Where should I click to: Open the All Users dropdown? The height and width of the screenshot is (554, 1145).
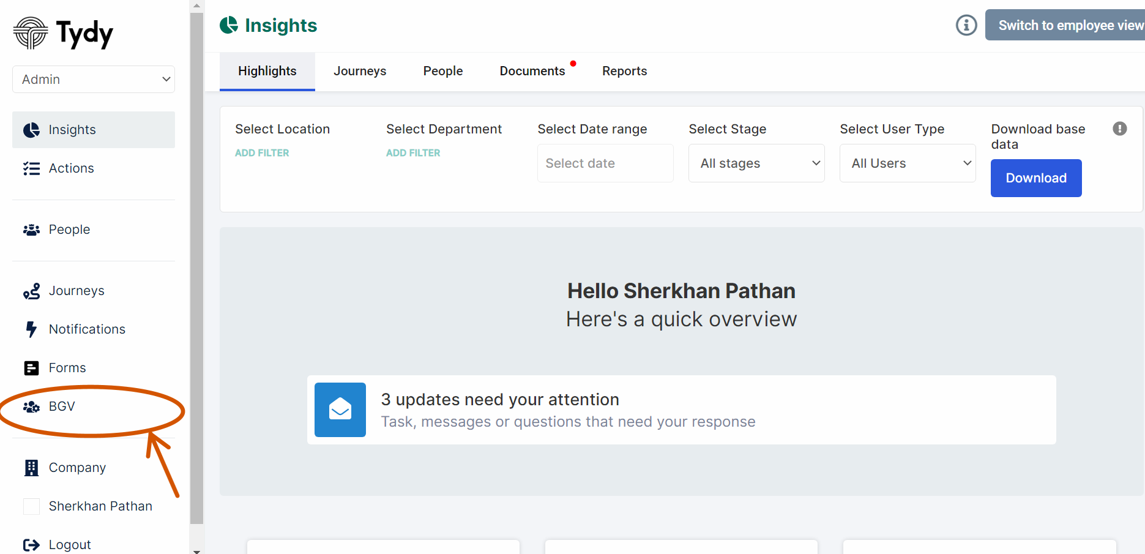click(x=908, y=163)
